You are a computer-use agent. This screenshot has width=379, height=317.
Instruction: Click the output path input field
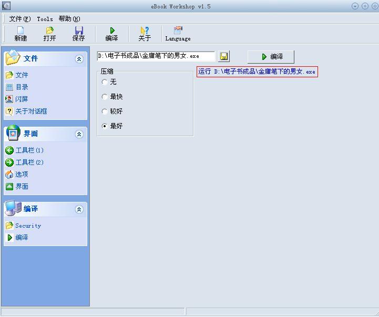[156, 56]
